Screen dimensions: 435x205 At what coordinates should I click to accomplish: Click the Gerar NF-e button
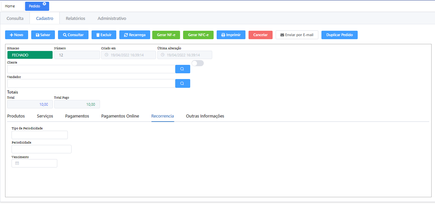166,35
